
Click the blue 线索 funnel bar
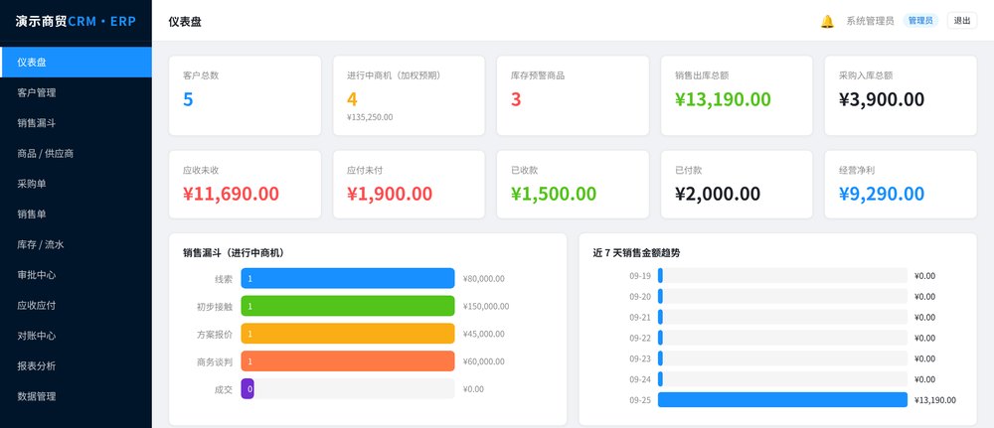[x=348, y=279]
